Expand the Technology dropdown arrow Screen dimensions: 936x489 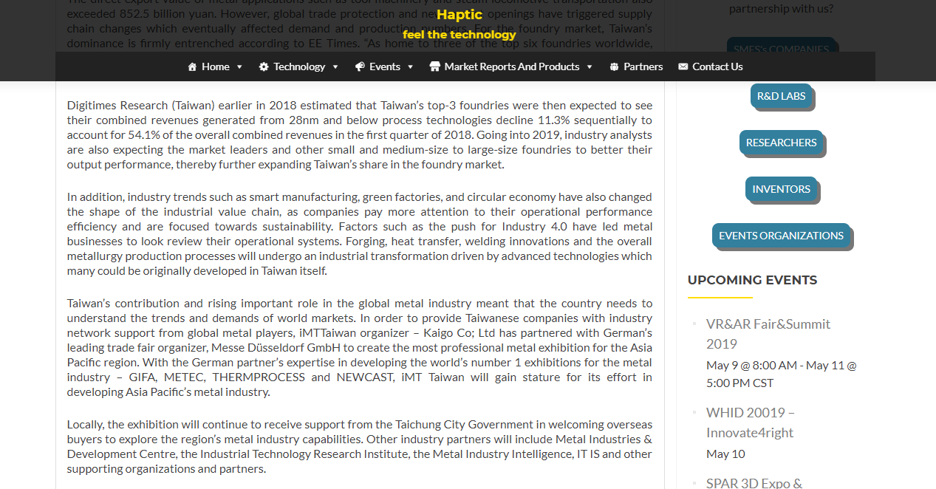[x=335, y=67]
